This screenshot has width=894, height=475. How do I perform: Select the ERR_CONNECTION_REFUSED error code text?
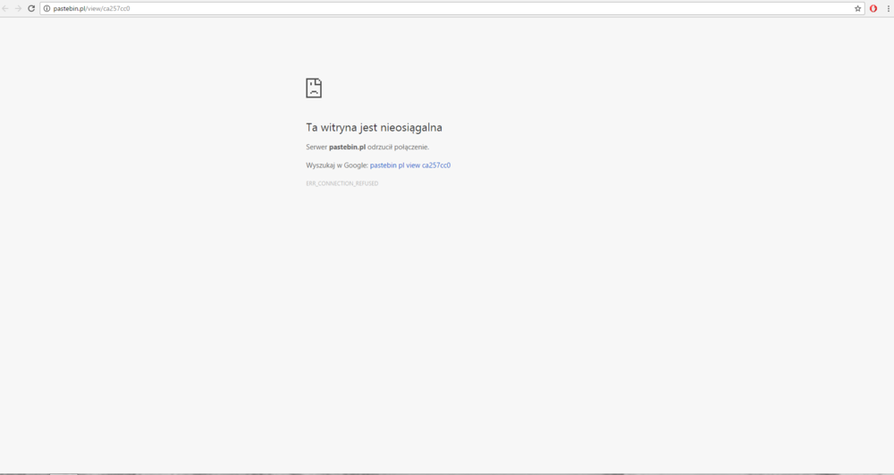pyautogui.click(x=342, y=183)
